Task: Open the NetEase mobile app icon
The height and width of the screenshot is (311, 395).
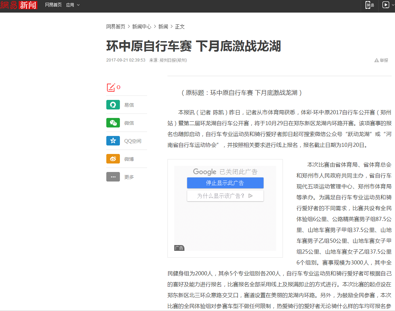Action: (370, 5)
